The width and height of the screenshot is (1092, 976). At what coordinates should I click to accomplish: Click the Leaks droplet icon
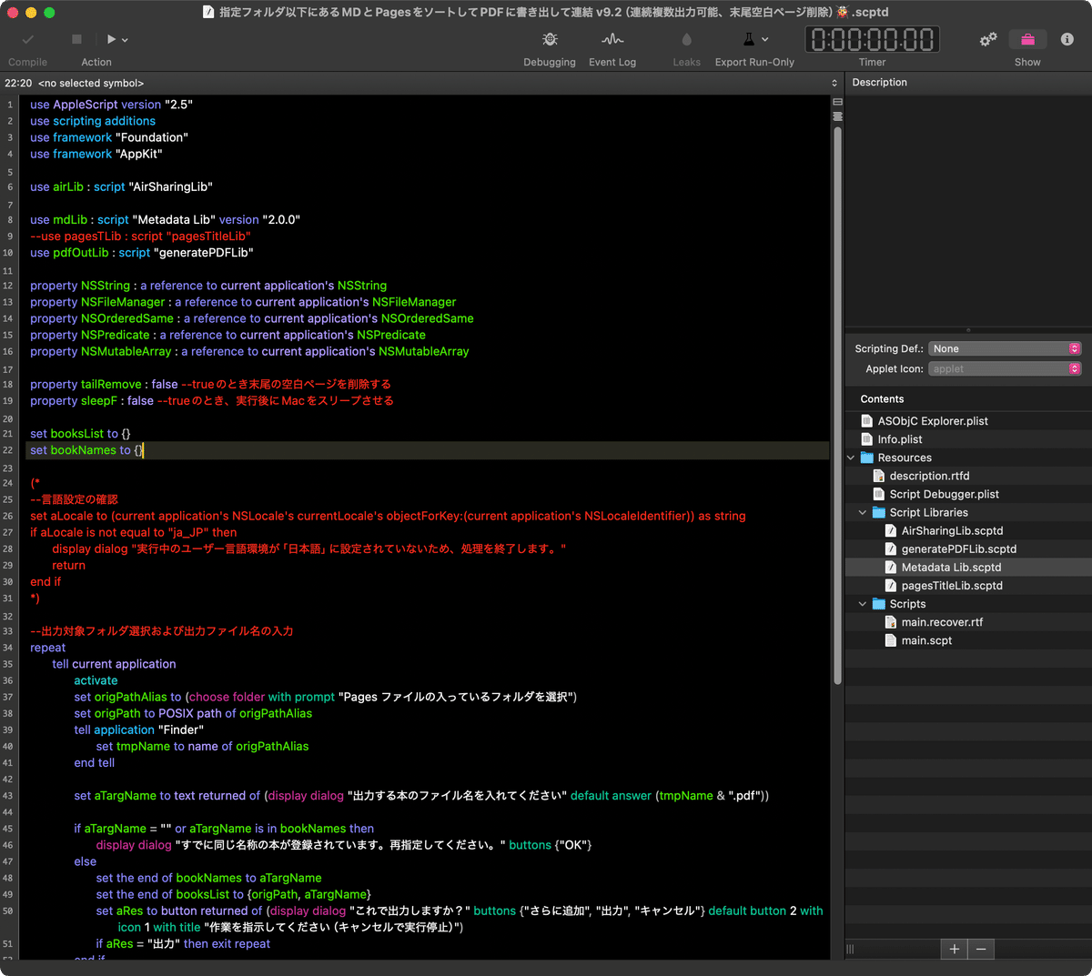tap(686, 39)
